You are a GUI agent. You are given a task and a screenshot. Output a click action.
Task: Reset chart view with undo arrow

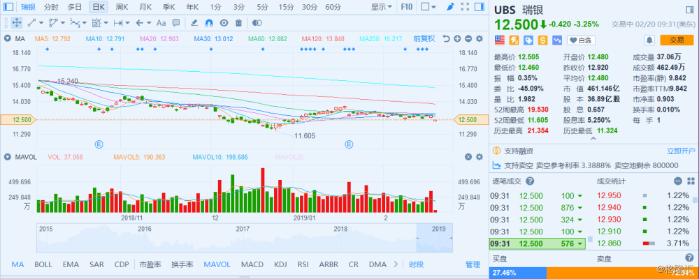(x=446, y=39)
